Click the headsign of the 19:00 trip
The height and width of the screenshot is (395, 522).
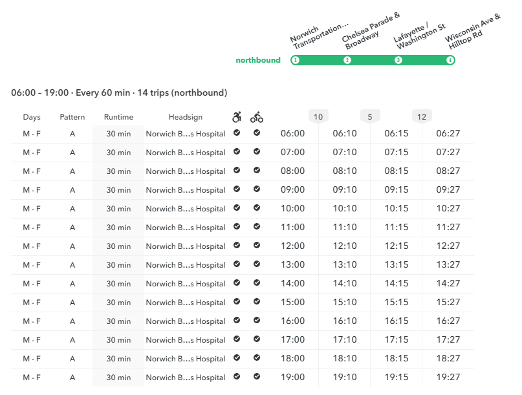(x=186, y=378)
